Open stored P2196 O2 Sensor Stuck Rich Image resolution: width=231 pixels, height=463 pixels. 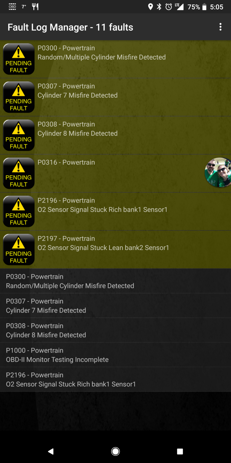pyautogui.click(x=115, y=379)
